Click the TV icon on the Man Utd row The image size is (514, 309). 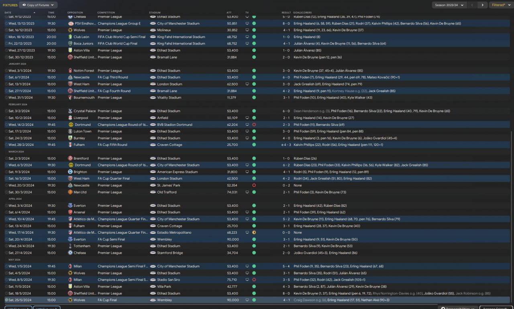point(247,192)
